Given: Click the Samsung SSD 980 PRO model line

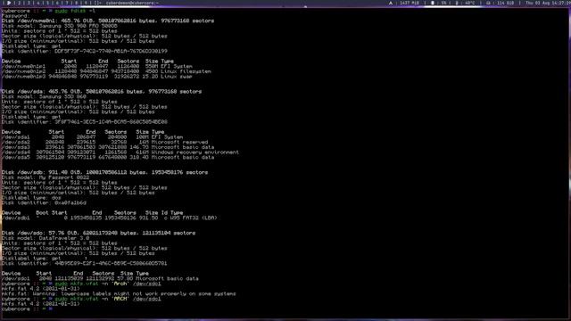Looking at the screenshot, I should click(x=60, y=26).
